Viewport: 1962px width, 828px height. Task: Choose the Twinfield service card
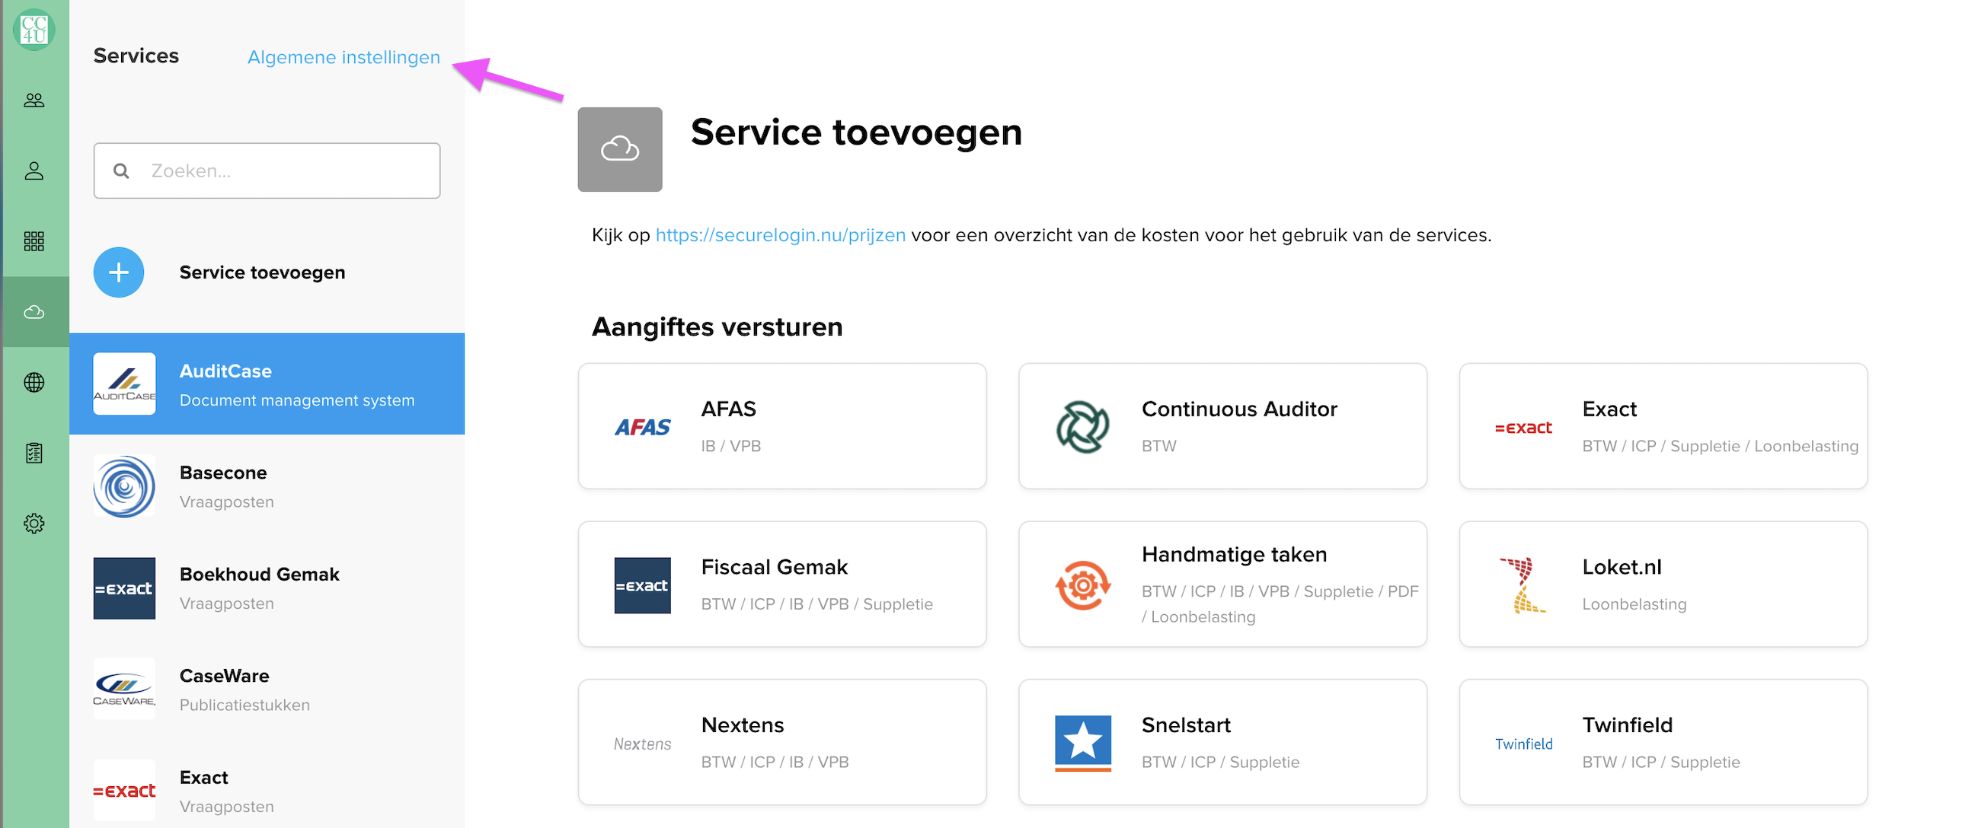pos(1663,742)
